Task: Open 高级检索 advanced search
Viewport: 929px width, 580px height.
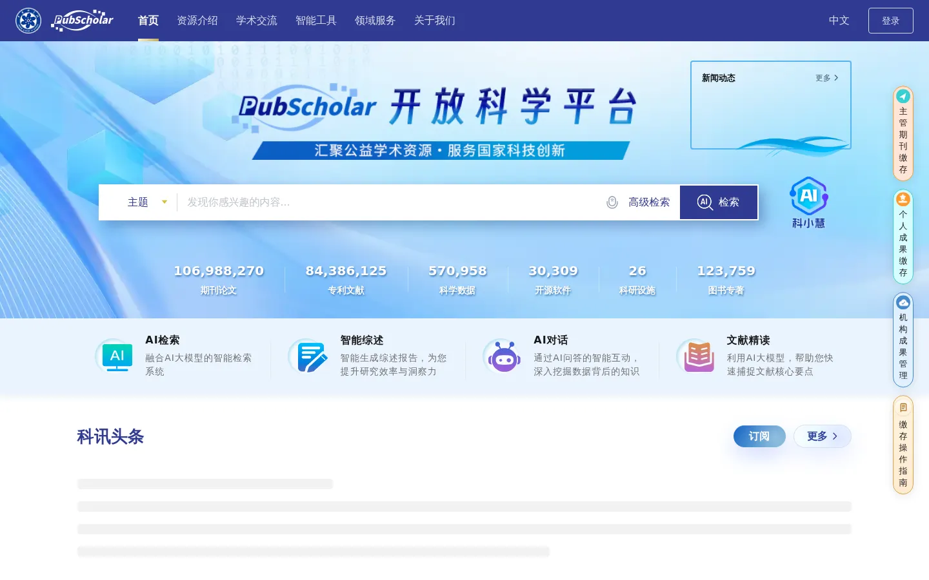Action: pos(649,202)
